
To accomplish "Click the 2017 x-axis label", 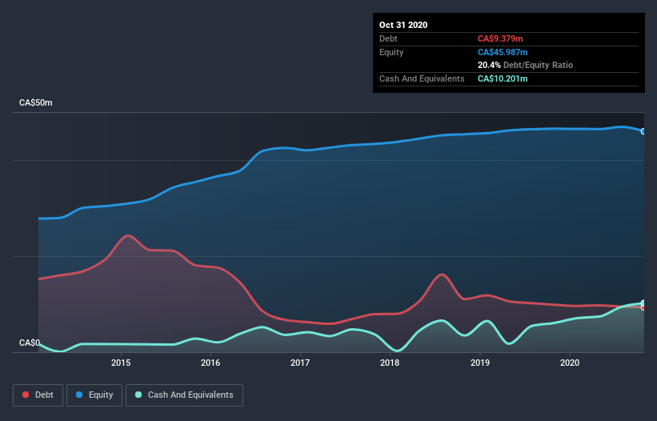I will [x=300, y=363].
